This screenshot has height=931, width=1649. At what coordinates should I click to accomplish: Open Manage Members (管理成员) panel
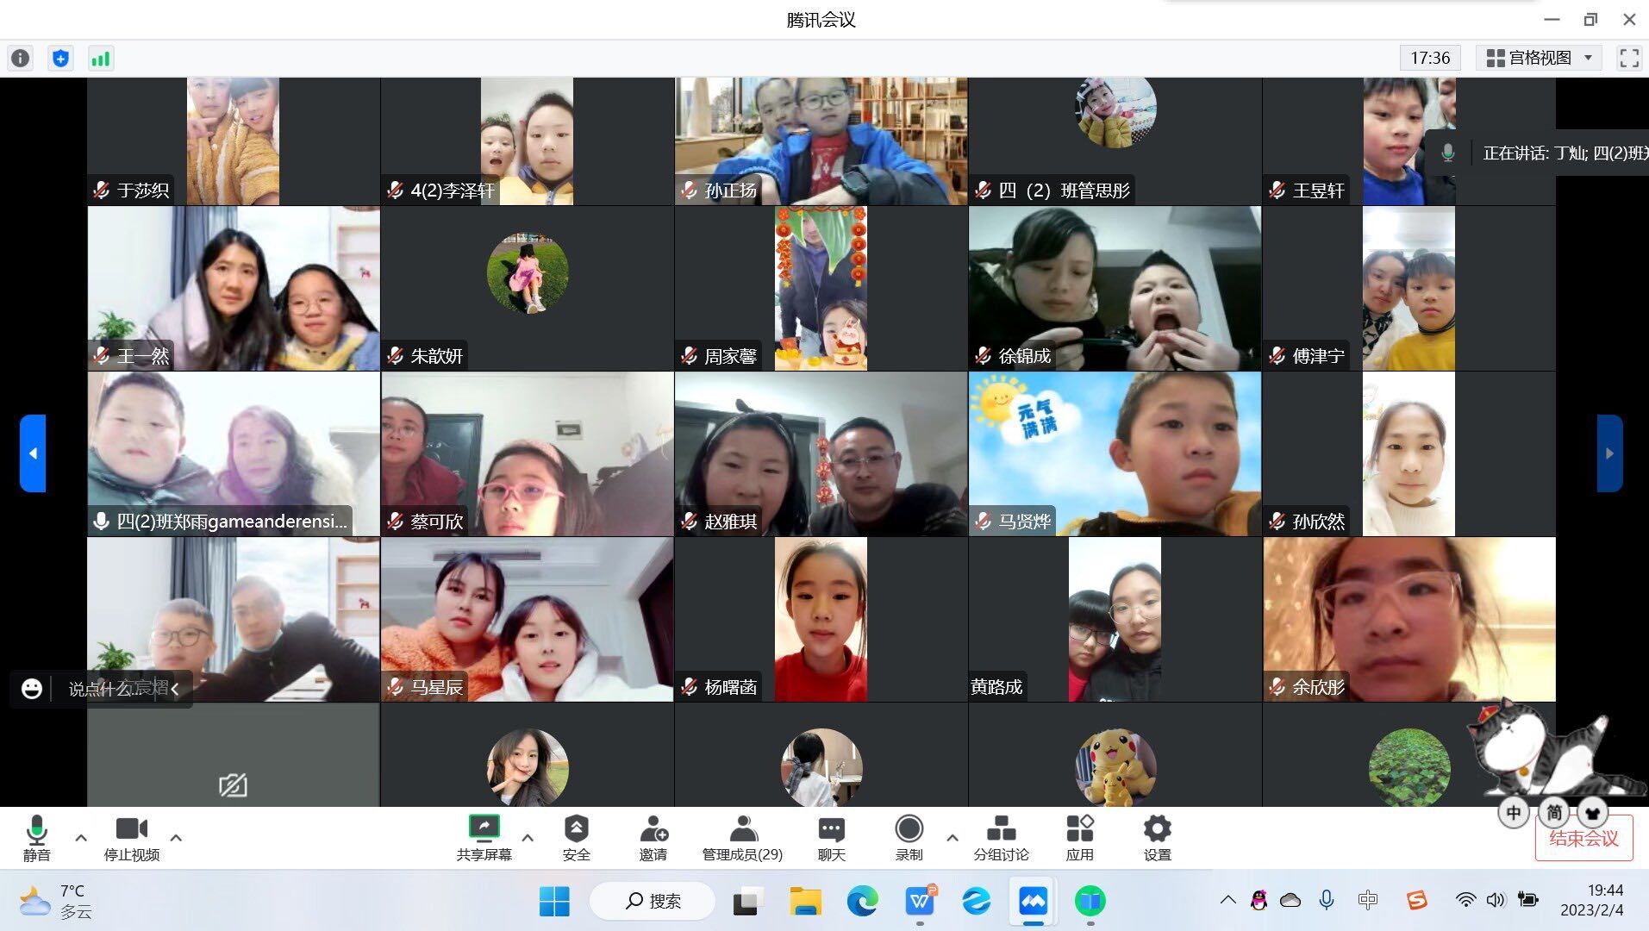point(742,838)
